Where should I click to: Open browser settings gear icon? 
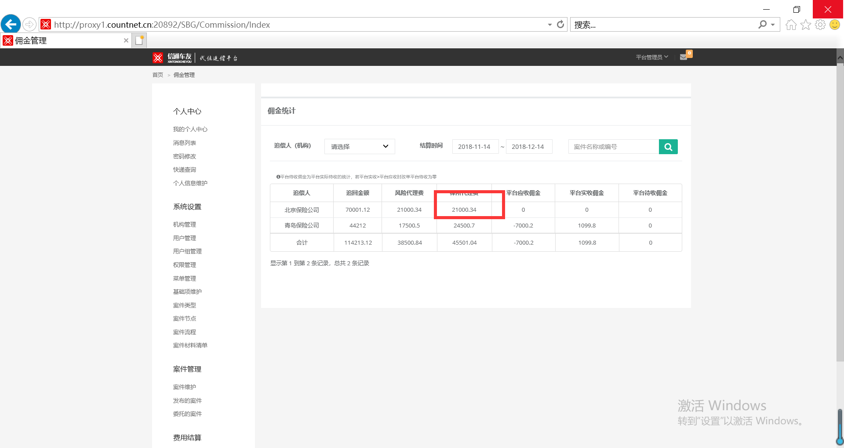820,25
